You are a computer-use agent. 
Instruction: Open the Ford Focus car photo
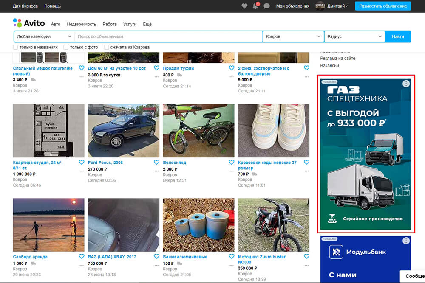[x=124, y=131]
